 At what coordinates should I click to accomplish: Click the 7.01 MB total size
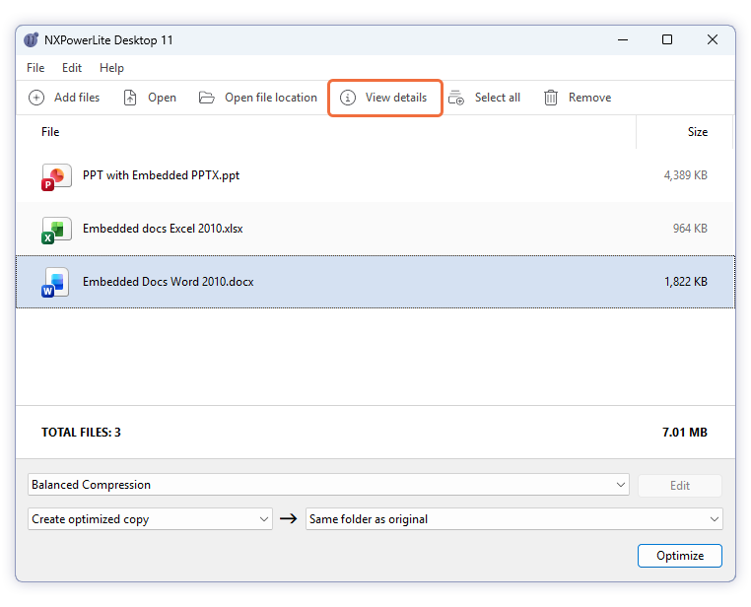[684, 433]
